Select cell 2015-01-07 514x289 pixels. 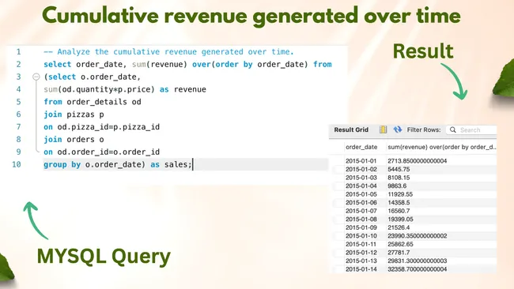[x=361, y=211]
